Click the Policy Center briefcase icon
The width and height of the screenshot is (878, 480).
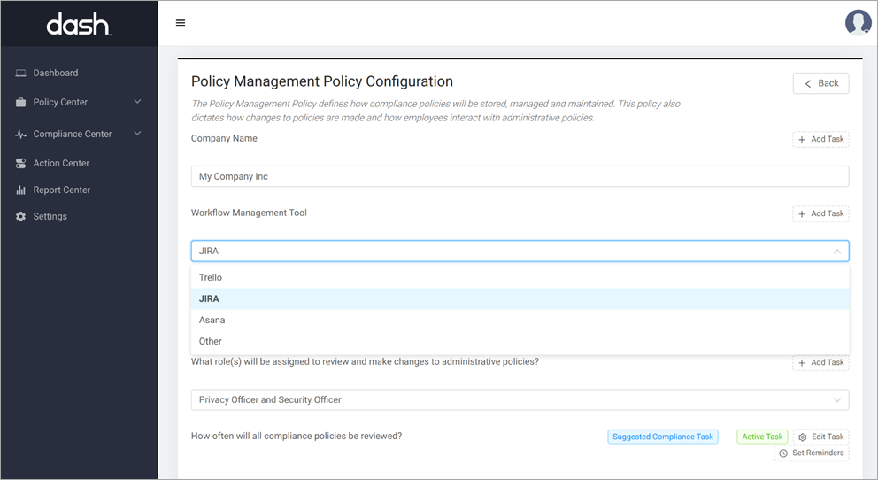point(21,102)
